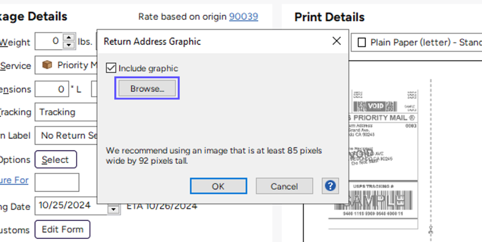Increase weight lbs with up arrow
Viewport: 482px width, 242px height.
tap(69, 37)
